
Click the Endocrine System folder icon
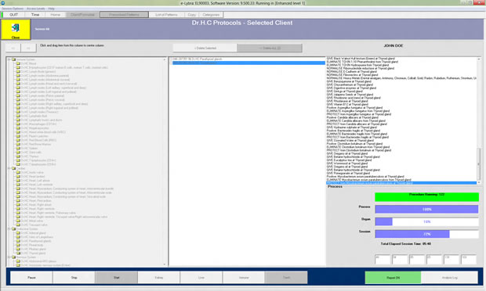coord(13,229)
